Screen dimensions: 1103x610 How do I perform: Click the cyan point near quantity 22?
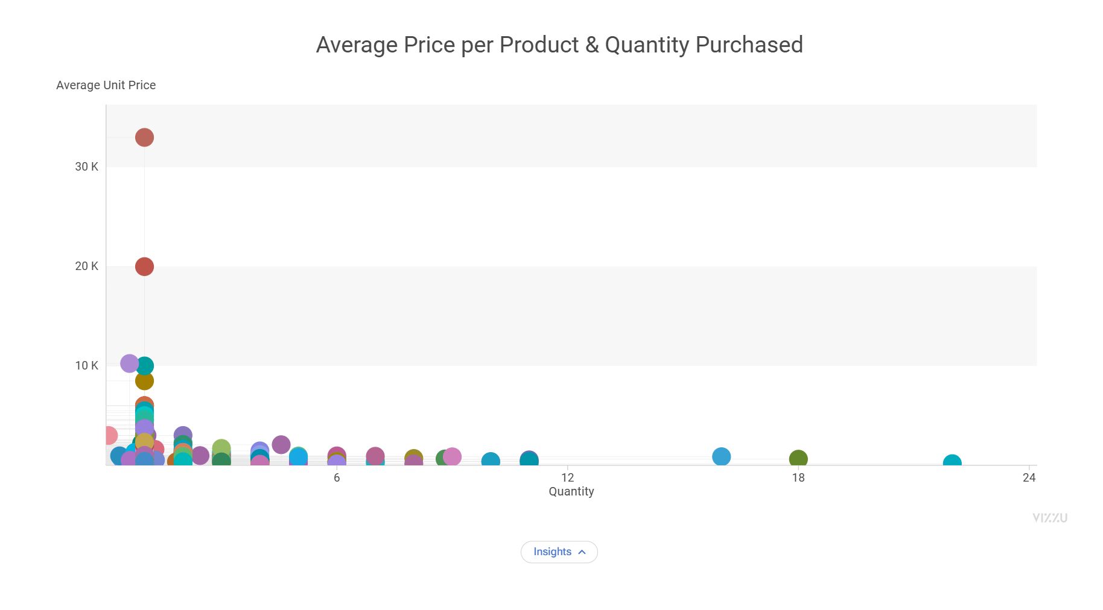[x=952, y=461]
